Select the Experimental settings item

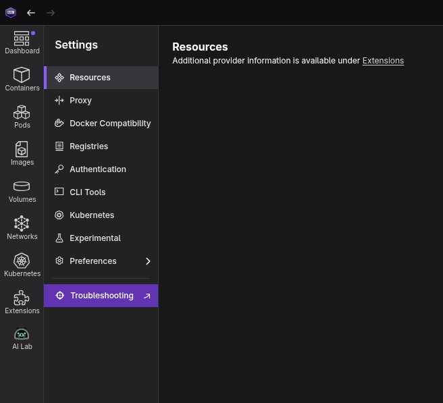pyautogui.click(x=101, y=238)
